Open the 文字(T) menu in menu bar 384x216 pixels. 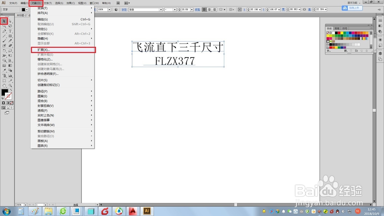tap(48, 3)
